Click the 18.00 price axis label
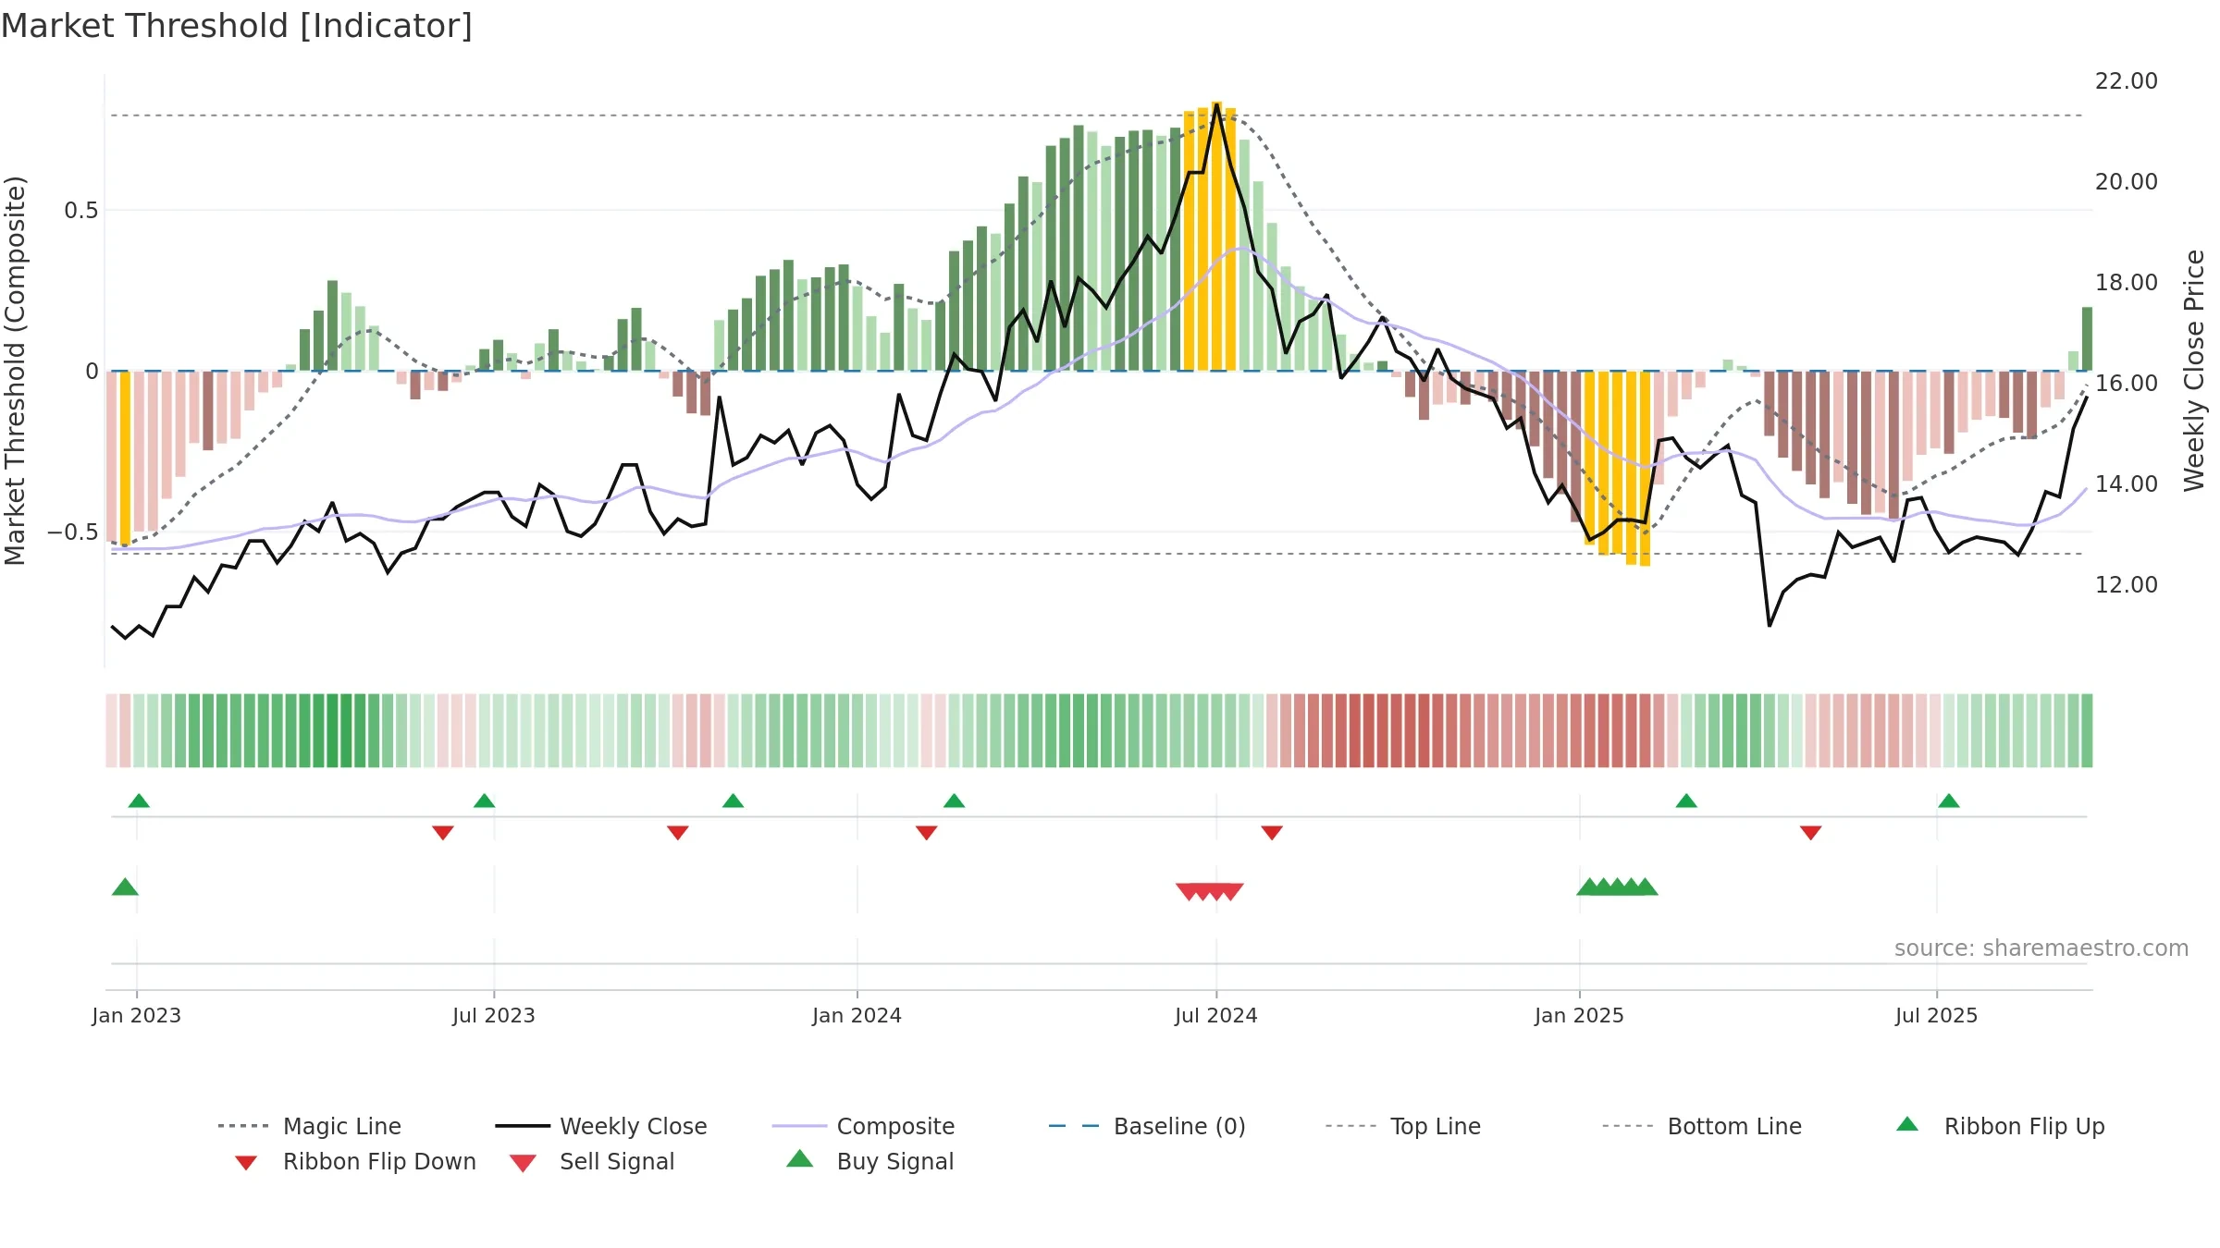This screenshot has width=2220, height=1248. click(2127, 283)
